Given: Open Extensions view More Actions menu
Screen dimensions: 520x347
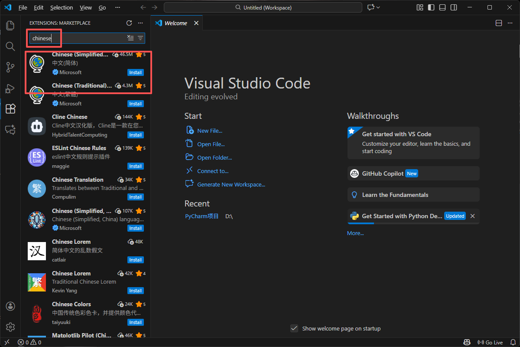Looking at the screenshot, I should (x=140, y=23).
